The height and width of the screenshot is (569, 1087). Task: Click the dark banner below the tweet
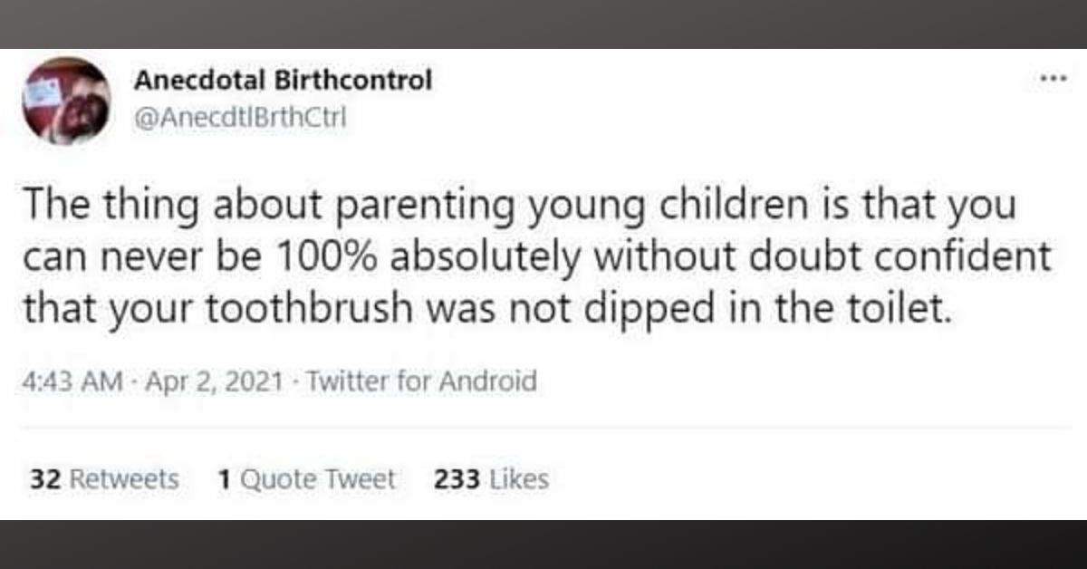[x=543, y=545]
